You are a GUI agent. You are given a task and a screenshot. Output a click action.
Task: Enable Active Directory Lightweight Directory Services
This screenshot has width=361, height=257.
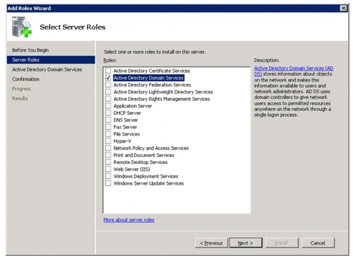(108, 92)
